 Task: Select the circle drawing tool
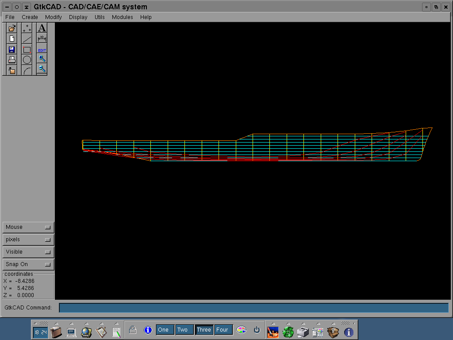click(x=27, y=59)
